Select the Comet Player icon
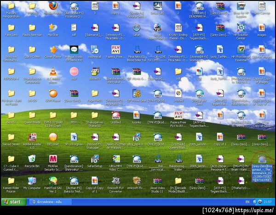This screenshot has height=215, width=276. (x=53, y=50)
